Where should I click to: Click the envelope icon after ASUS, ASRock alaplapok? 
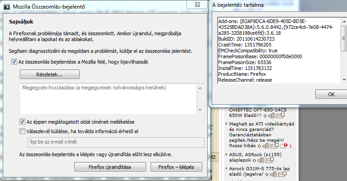coord(270,160)
